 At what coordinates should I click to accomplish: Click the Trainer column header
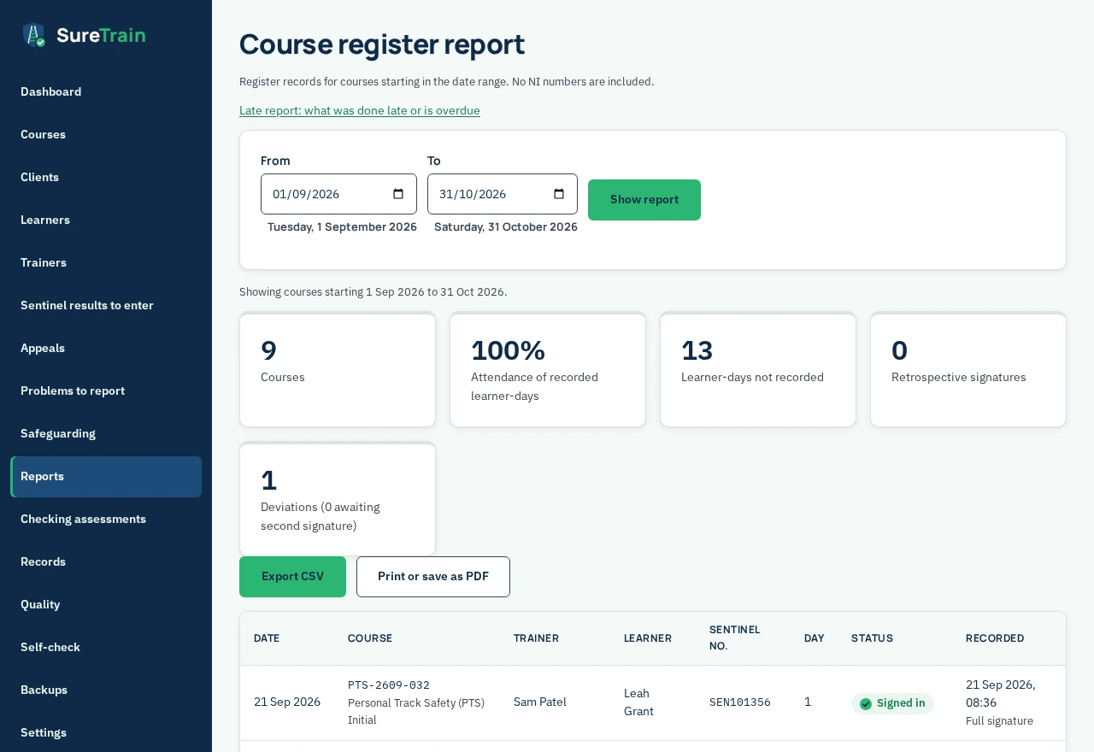tap(536, 638)
